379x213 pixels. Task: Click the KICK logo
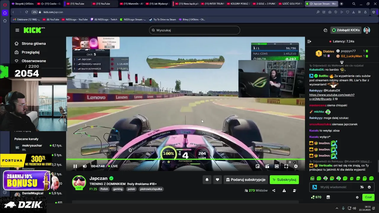coord(34,30)
